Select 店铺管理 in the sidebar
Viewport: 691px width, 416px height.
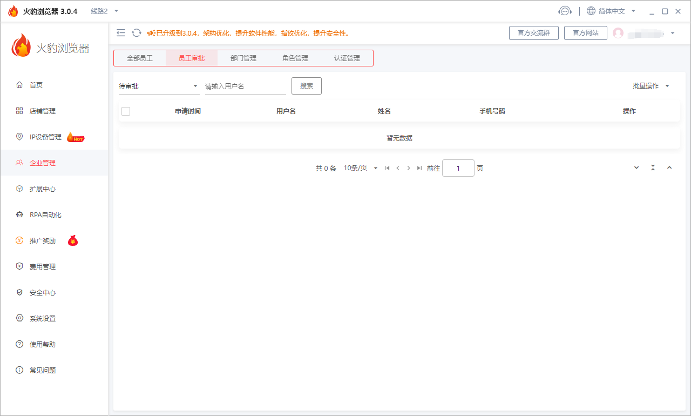tap(43, 111)
